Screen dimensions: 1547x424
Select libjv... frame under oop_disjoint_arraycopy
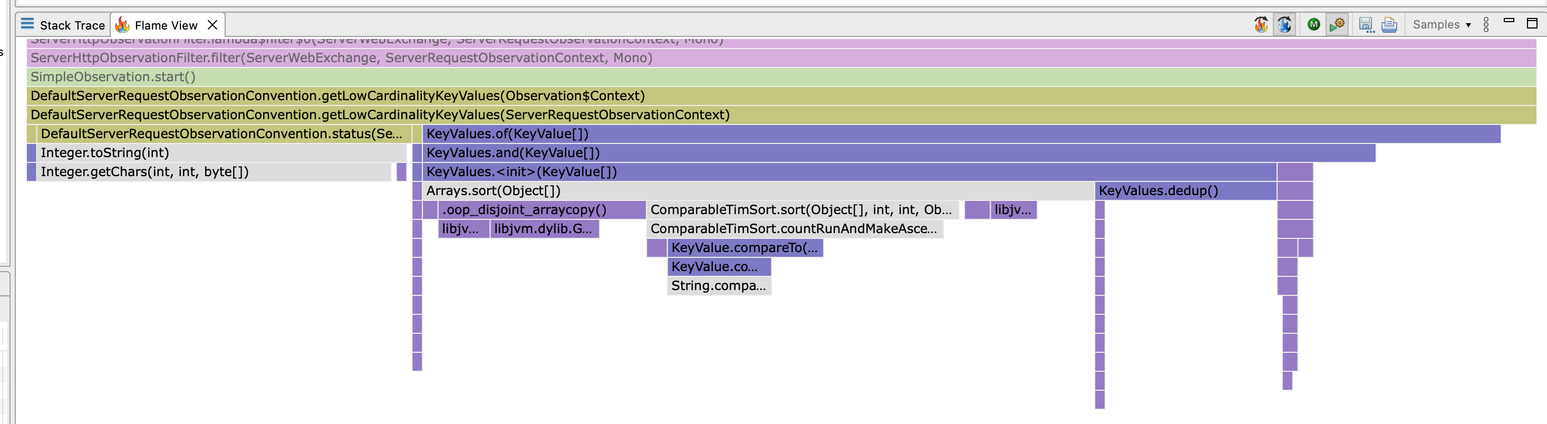tap(463, 229)
